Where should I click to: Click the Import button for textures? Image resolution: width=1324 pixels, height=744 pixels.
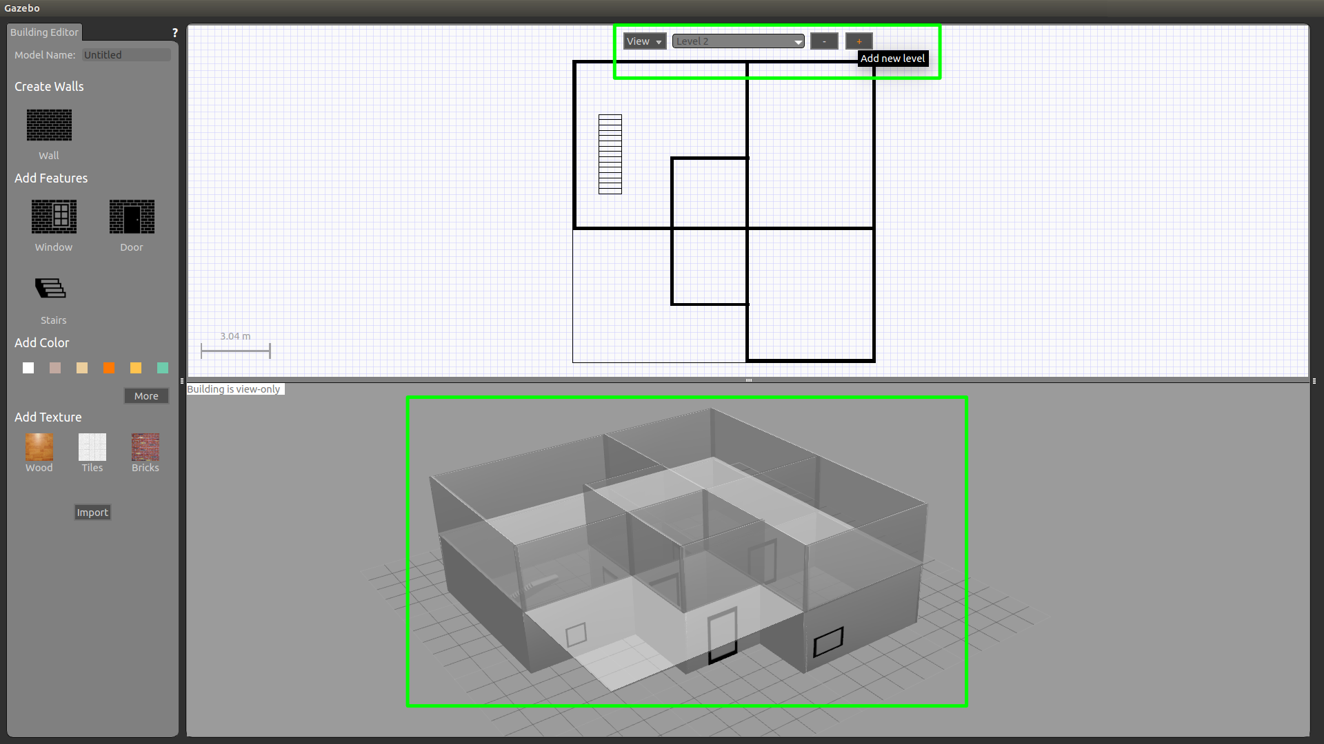(x=92, y=511)
